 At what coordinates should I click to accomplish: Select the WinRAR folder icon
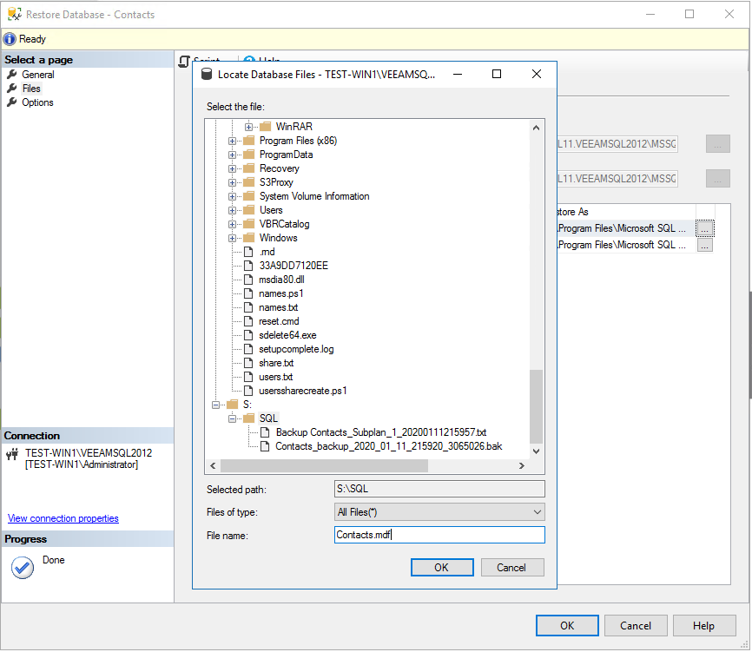point(265,127)
